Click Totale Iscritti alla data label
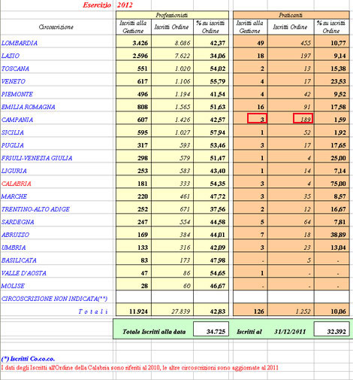Image resolution: width=353 pixels, height=380 pixels. tap(154, 332)
